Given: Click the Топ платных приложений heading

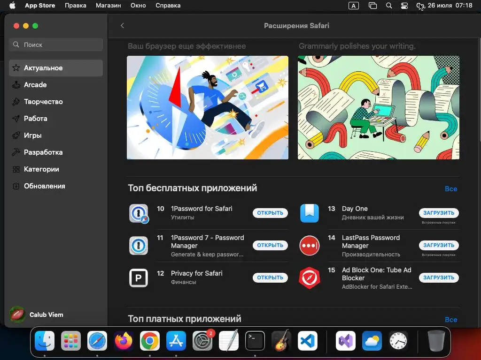Looking at the screenshot, I should point(184,319).
